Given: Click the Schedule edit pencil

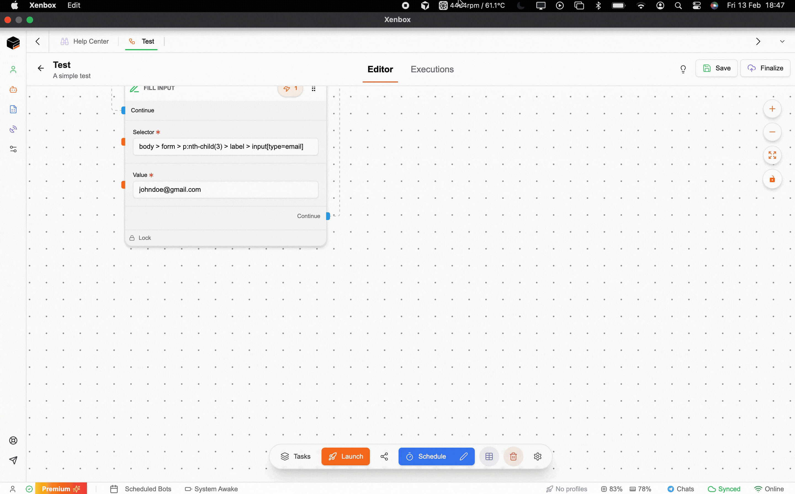Looking at the screenshot, I should [463, 456].
